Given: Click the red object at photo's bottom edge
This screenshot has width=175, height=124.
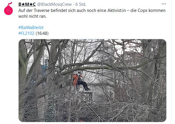Looking at the screenshot, I should pyautogui.click(x=82, y=120).
